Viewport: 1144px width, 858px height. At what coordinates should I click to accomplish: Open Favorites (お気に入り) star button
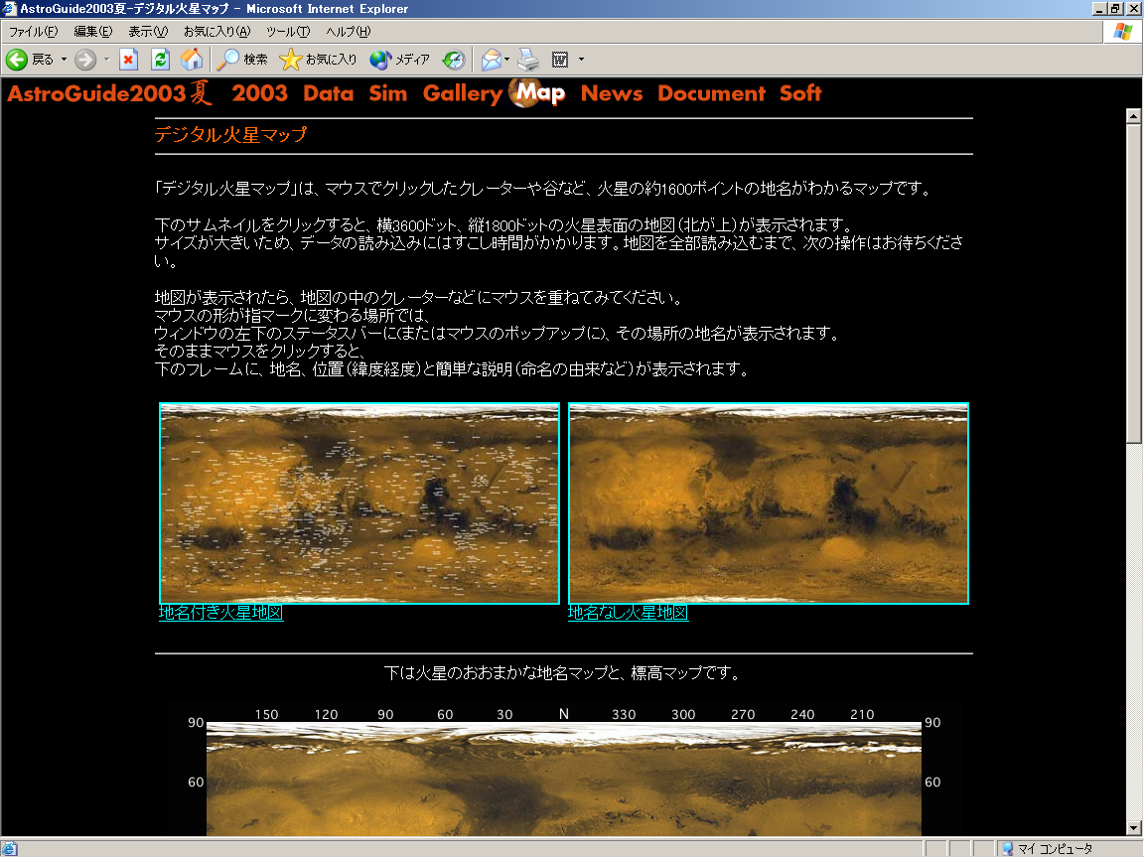click(x=319, y=60)
